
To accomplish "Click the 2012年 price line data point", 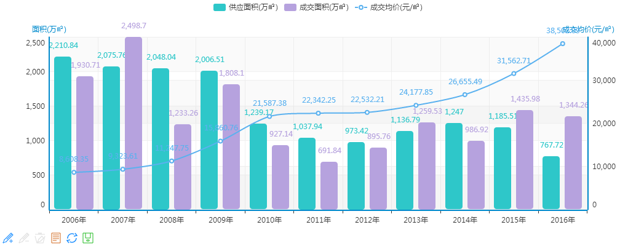I will tap(367, 112).
